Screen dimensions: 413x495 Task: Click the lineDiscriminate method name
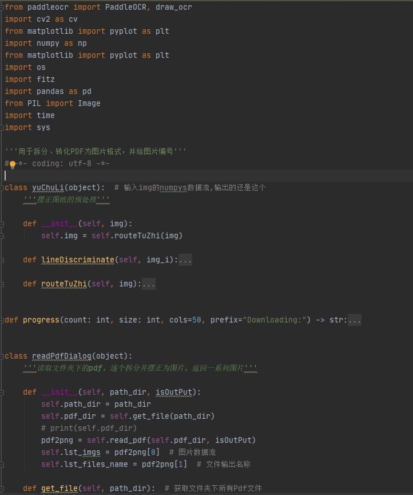click(x=78, y=260)
